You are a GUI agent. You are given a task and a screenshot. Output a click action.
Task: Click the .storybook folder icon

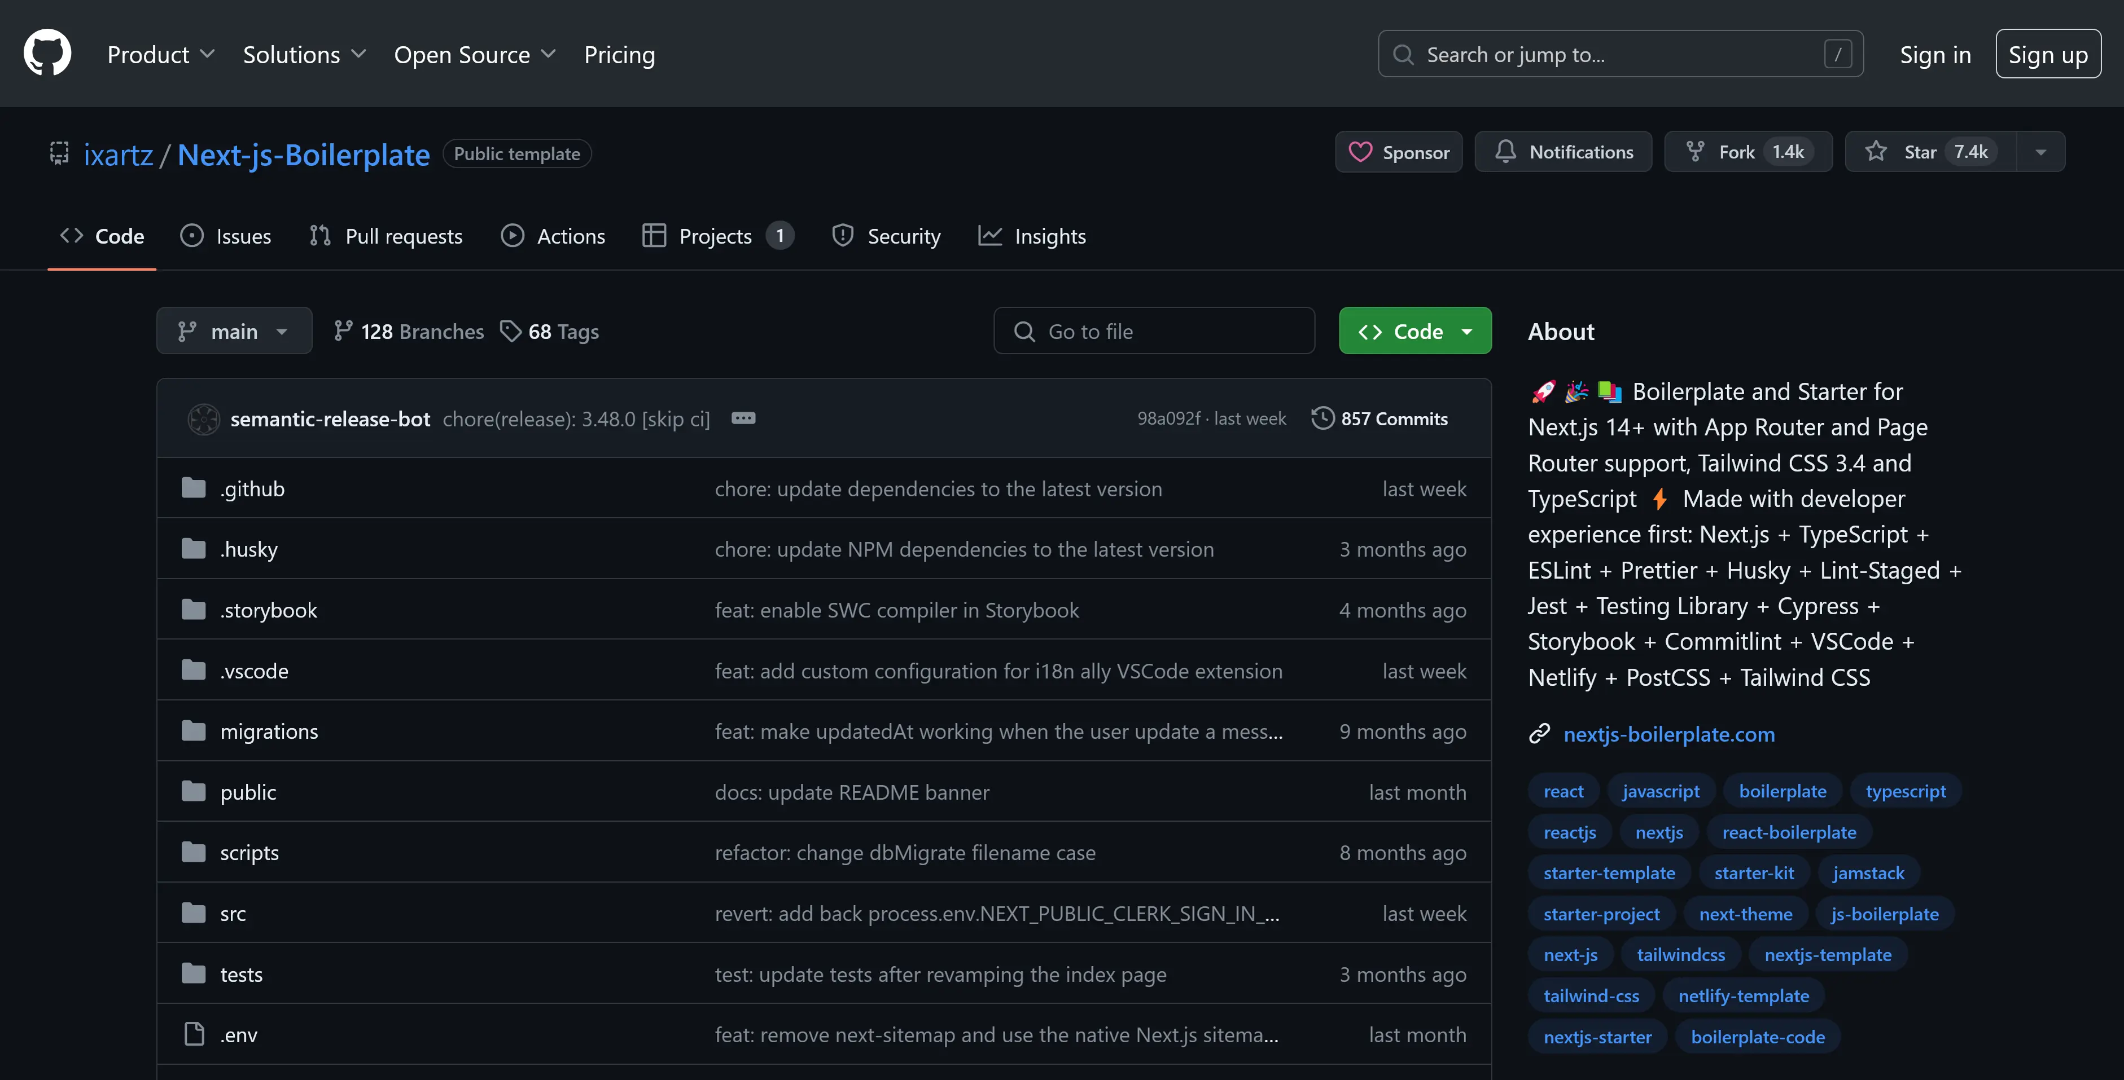coord(194,610)
